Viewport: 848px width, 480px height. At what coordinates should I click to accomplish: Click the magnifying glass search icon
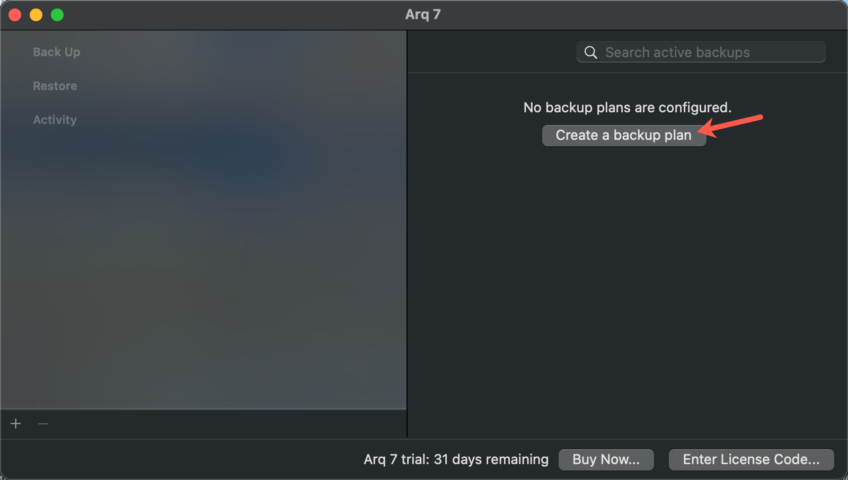tap(590, 52)
